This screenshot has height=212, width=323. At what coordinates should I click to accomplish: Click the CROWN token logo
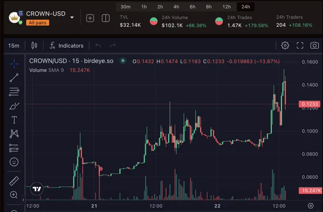14,18
